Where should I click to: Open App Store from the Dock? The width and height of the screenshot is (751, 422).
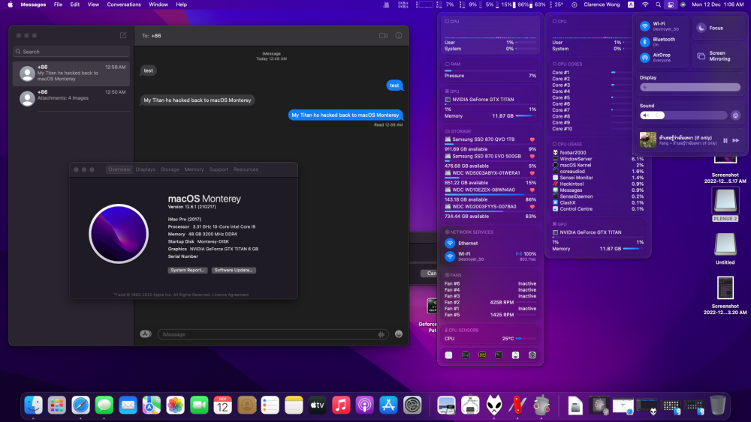(388, 406)
